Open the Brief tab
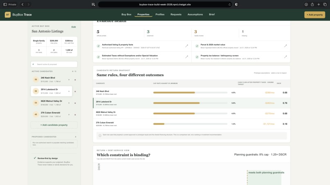The height and width of the screenshot is (185, 330). pyautogui.click(x=212, y=14)
